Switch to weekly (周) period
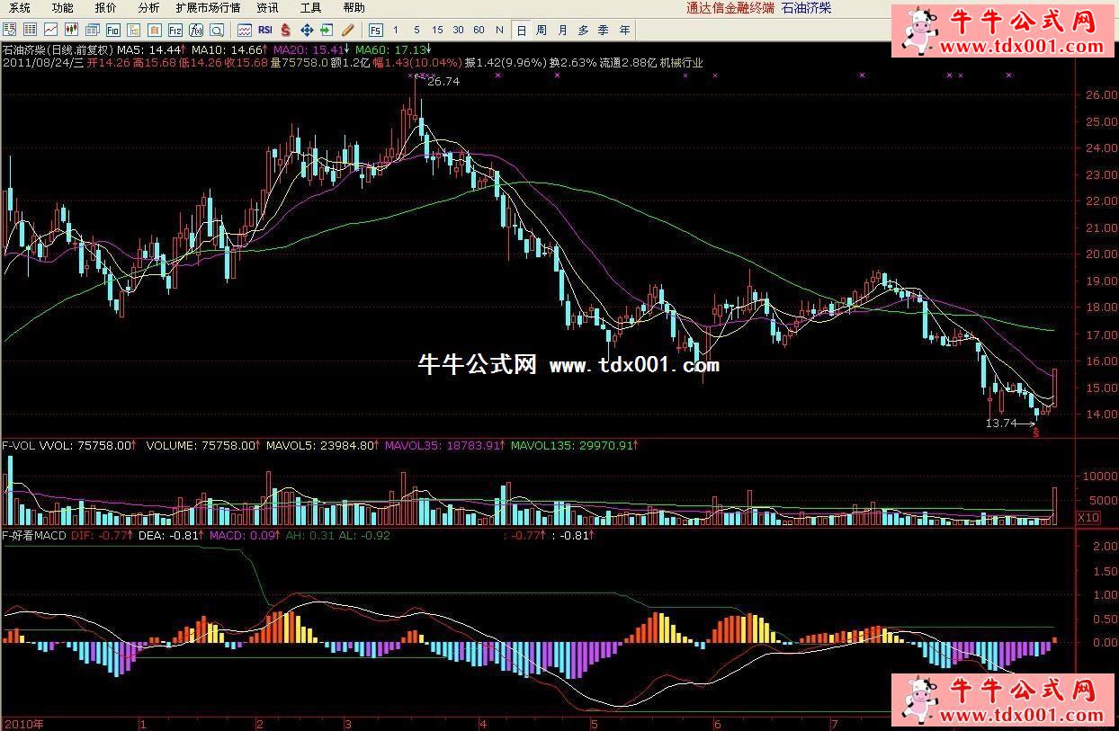Image resolution: width=1119 pixels, height=731 pixels. [x=542, y=30]
